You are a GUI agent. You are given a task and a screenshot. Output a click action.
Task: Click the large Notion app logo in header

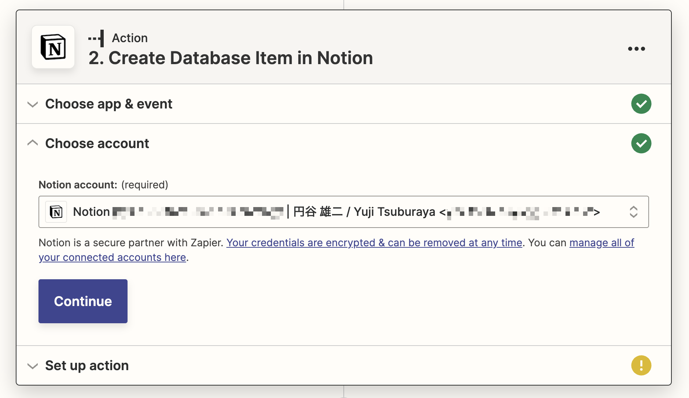pos(53,47)
